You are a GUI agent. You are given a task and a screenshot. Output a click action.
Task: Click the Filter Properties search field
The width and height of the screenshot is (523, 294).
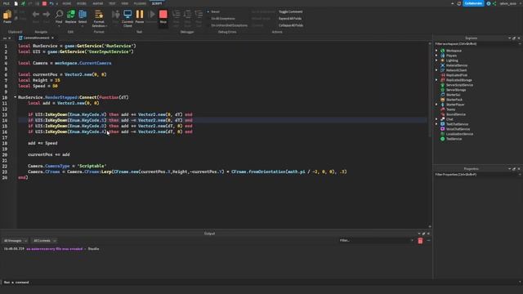477,175
